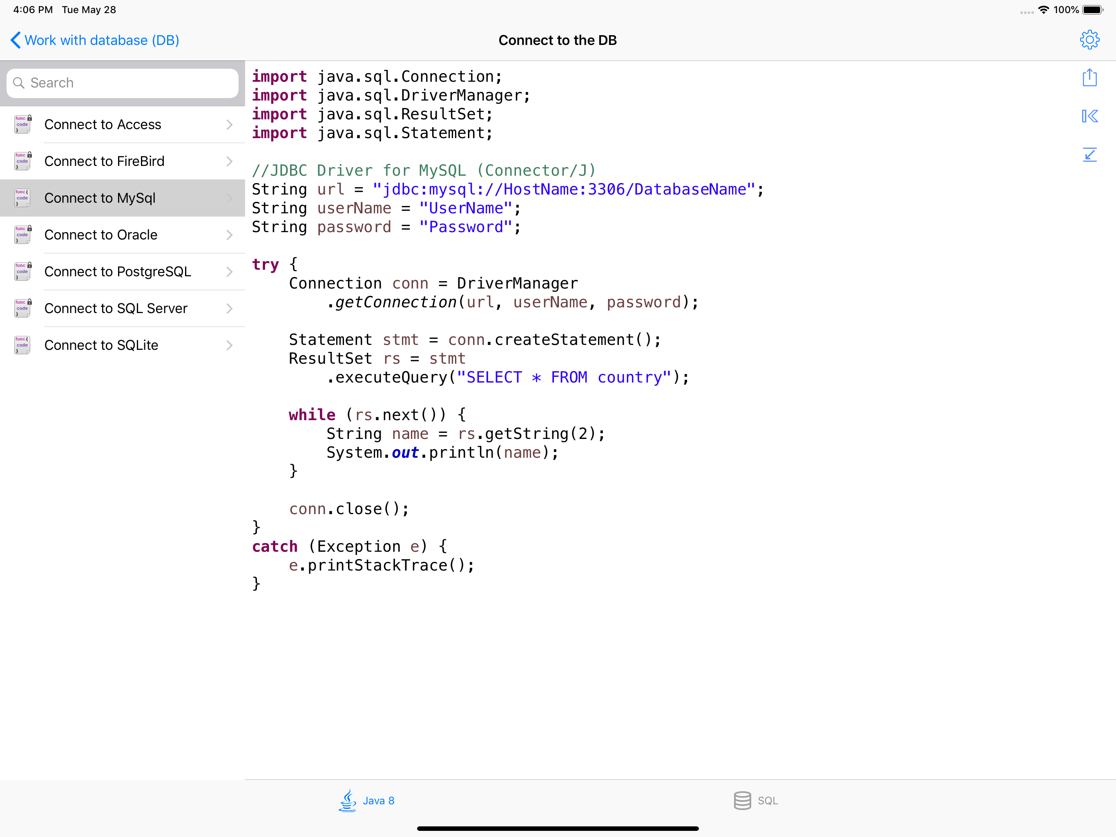Image resolution: width=1116 pixels, height=837 pixels.
Task: Shrink the code view using the diagonal-arrow icon
Action: tap(1090, 155)
